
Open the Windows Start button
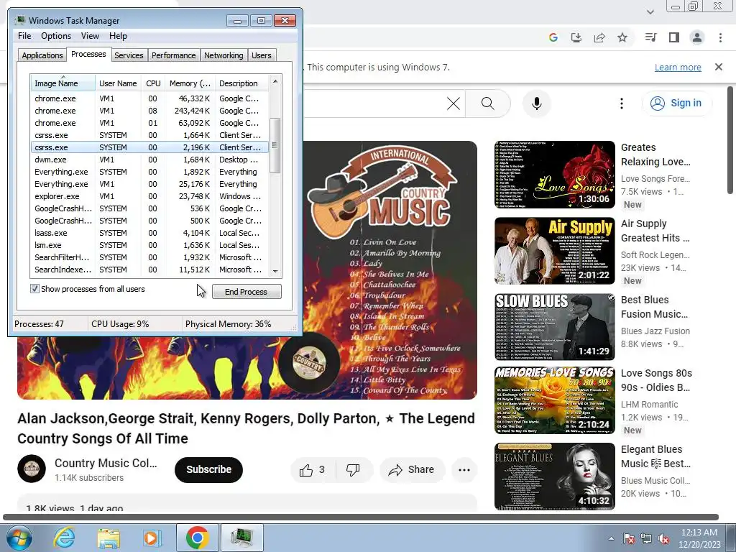(19, 538)
